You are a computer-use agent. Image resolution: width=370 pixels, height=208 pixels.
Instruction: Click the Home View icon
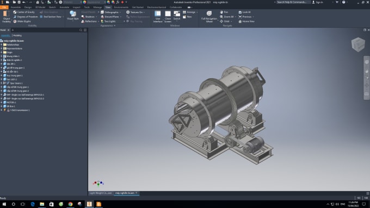(246, 21)
